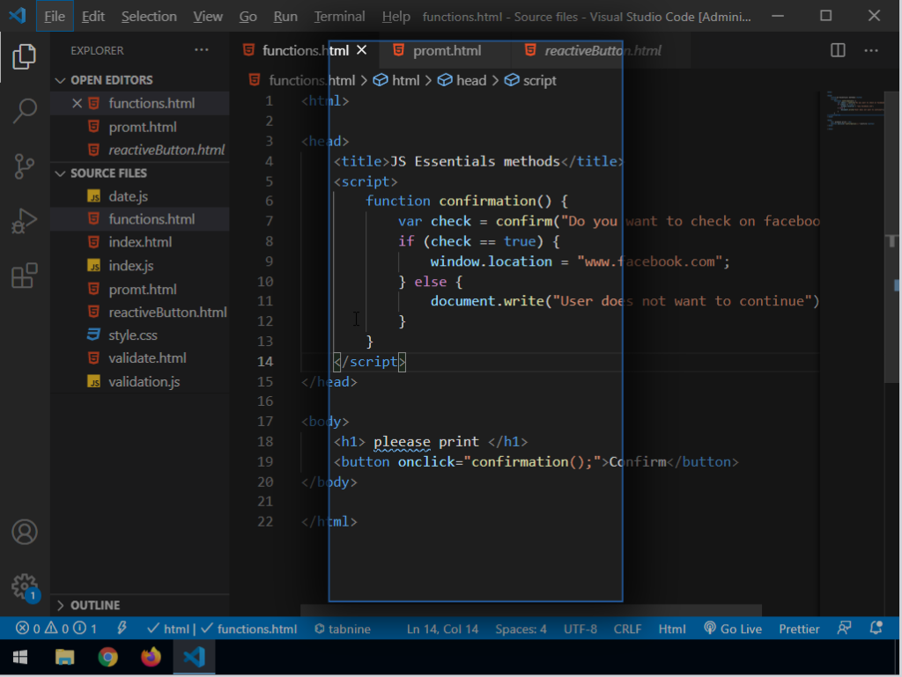Open the Terminal menu
Viewport: 902px width, 677px height.
(339, 17)
